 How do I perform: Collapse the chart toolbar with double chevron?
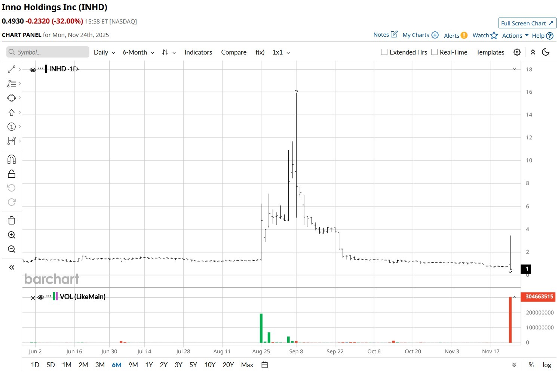coord(533,52)
